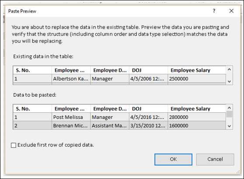Cancel the paste operation

215,159
